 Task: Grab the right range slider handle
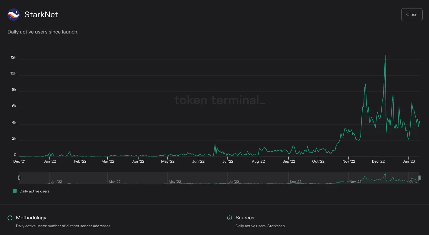[419, 178]
